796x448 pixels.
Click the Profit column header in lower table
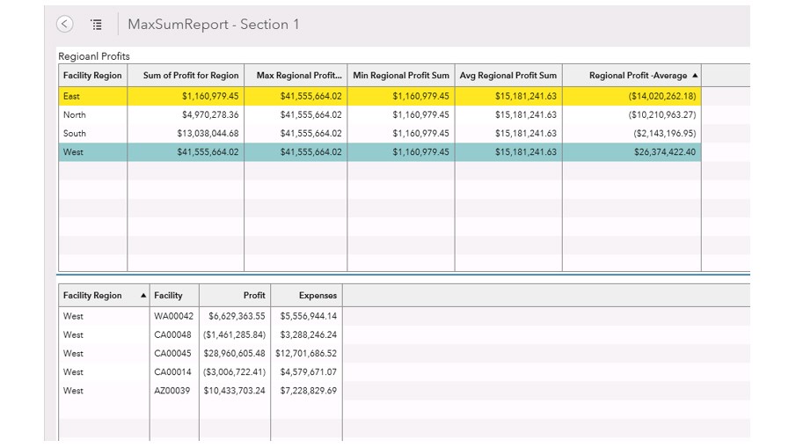coord(253,296)
